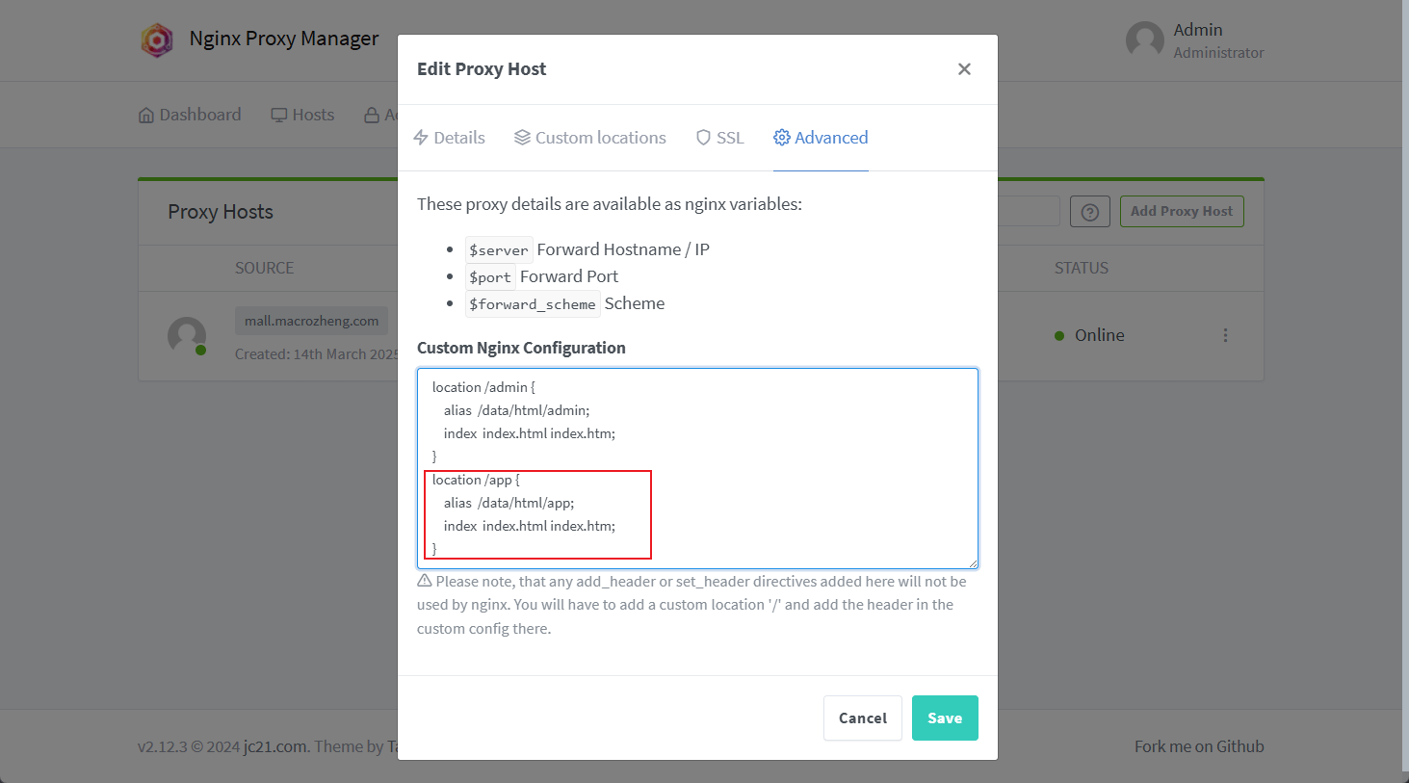Click the Hosts monitor icon

(279, 116)
